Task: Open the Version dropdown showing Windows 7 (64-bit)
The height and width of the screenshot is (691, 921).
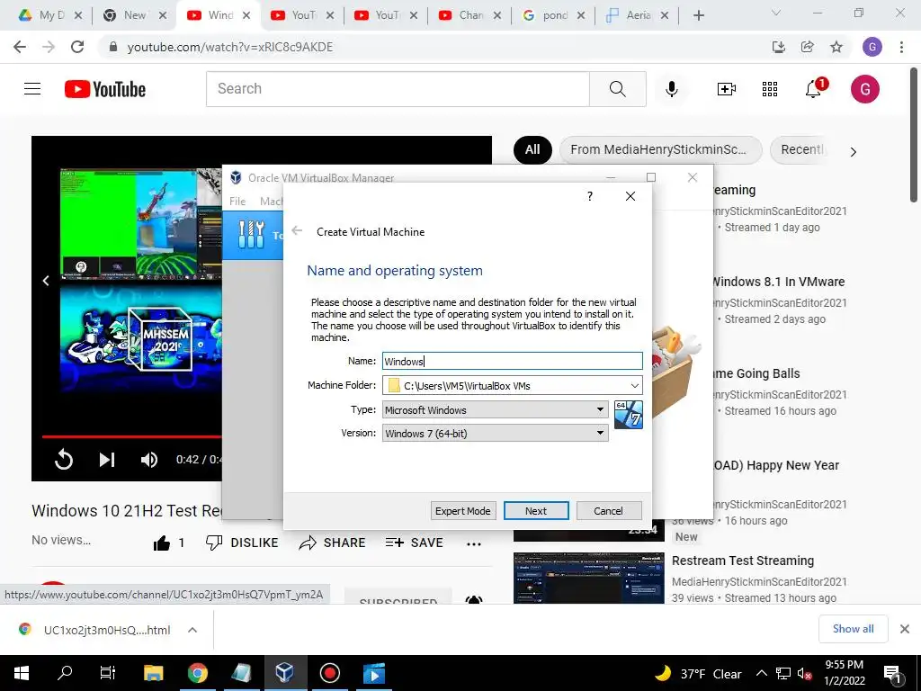Action: tap(495, 433)
